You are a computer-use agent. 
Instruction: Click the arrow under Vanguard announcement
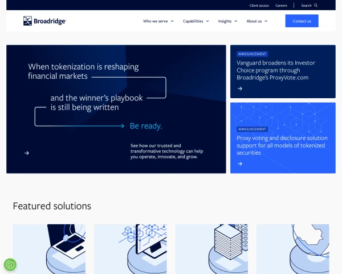coord(240,88)
